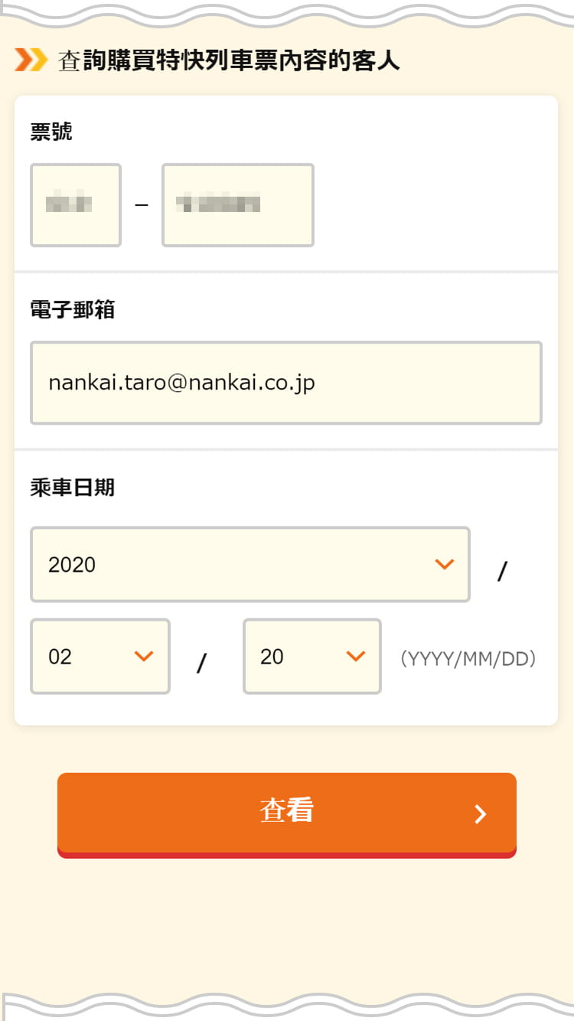The image size is (574, 1021).
Task: Click the 查詢購買特快列車票內容的客人 heading
Action: pos(229,60)
